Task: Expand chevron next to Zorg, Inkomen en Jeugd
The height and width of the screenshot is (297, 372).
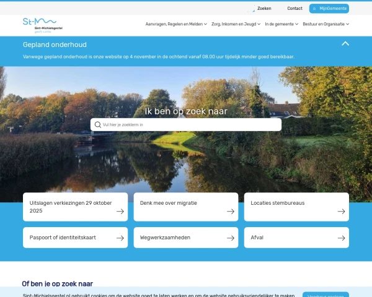Action: point(259,24)
